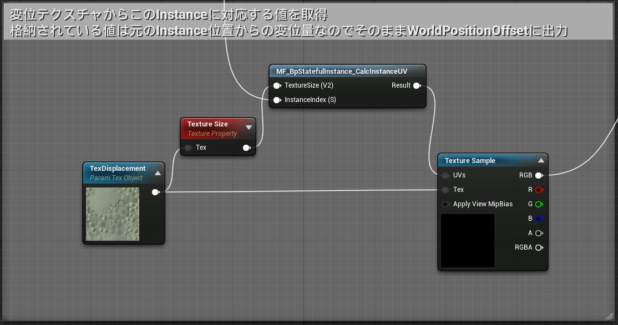Click the Result output pin

tap(417, 85)
